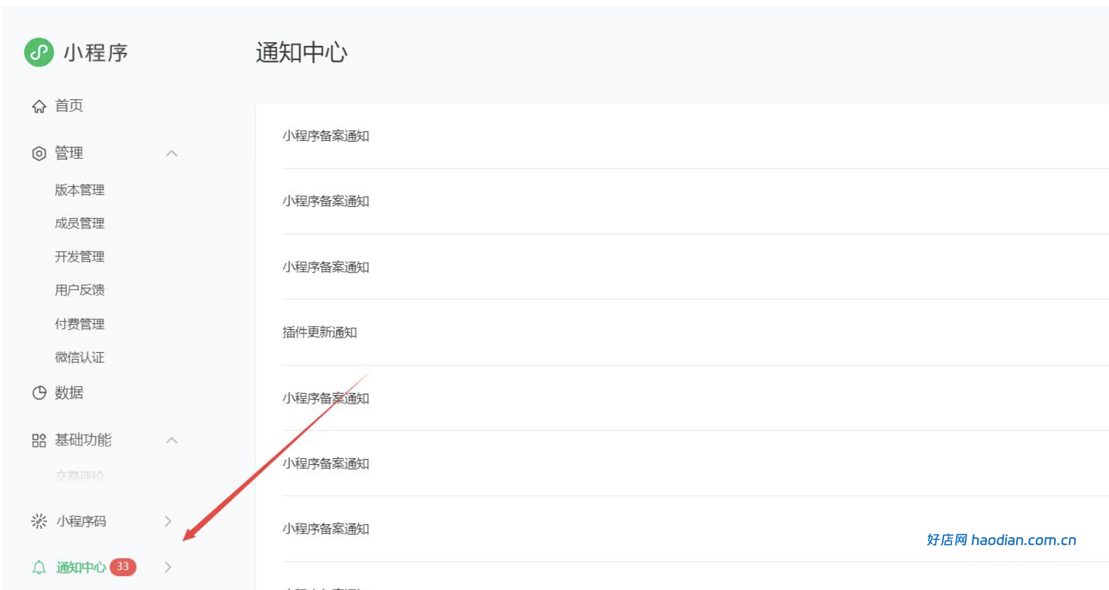Viewport: 1109px width, 590px height.
Task: Collapse the 基础功能 section chevron
Action: pos(171,441)
